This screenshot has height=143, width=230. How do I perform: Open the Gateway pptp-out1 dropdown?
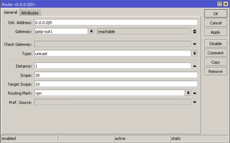pos(91,32)
